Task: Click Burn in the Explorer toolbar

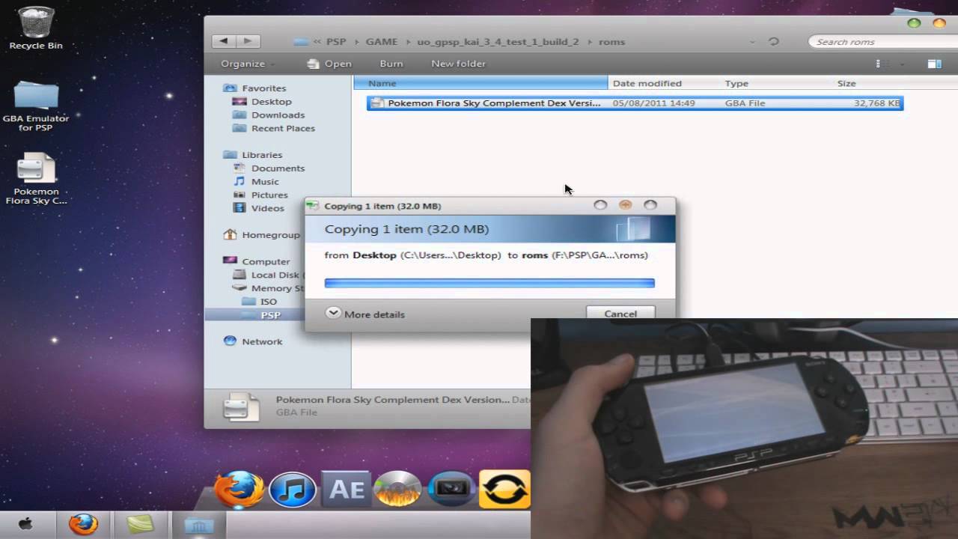Action: point(391,64)
